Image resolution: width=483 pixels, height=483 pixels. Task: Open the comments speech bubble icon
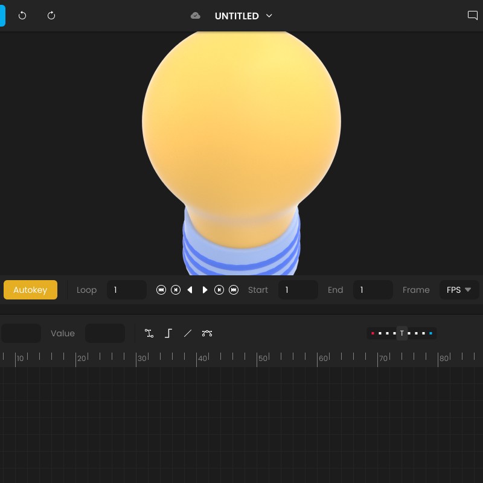tap(472, 16)
